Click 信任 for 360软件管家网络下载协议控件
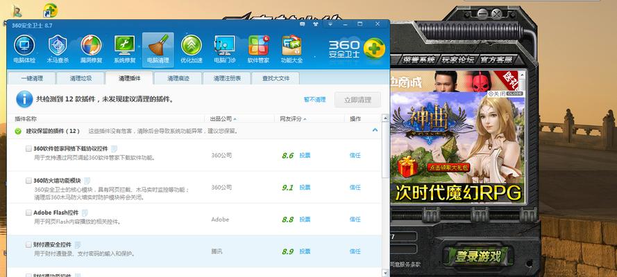Viewport: 617px width, 277px height. click(x=355, y=155)
